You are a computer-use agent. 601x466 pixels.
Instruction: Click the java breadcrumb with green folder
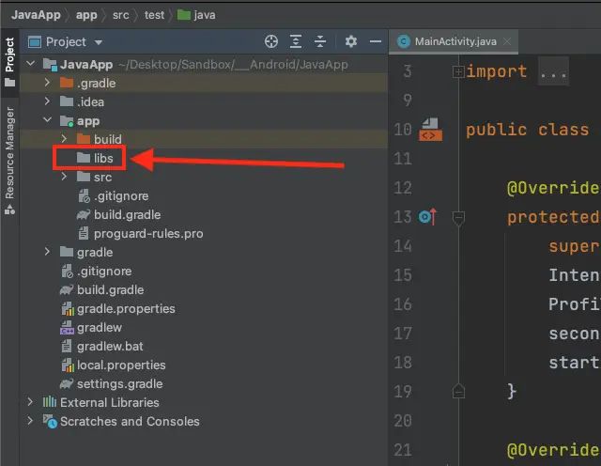tap(196, 15)
